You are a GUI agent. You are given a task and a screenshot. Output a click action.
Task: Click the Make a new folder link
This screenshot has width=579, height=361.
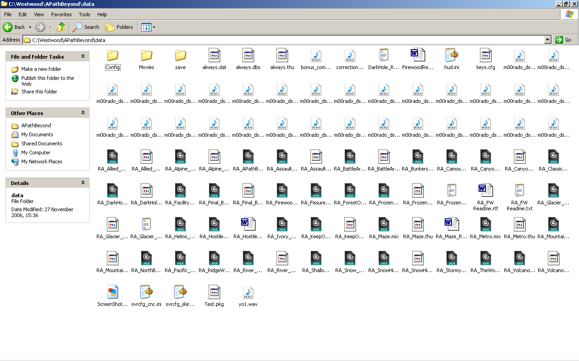tap(41, 69)
